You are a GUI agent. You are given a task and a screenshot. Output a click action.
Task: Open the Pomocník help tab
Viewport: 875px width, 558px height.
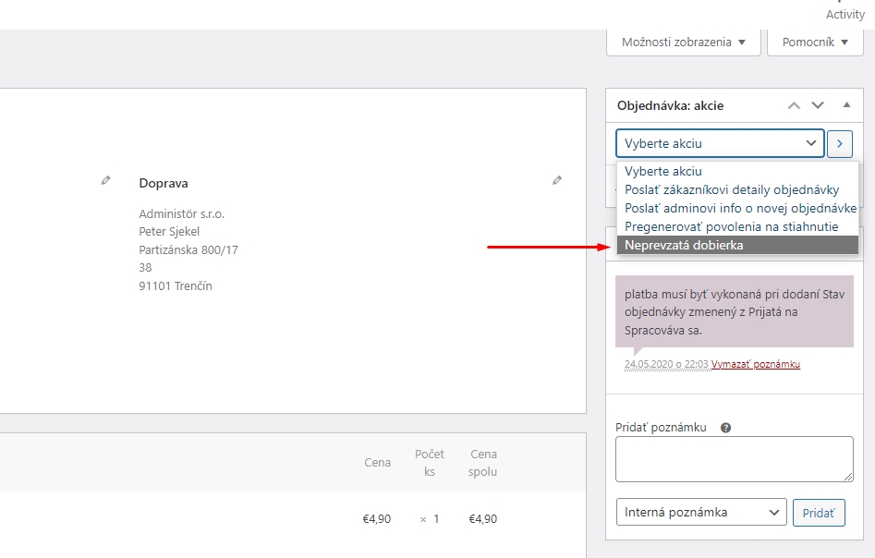click(815, 42)
